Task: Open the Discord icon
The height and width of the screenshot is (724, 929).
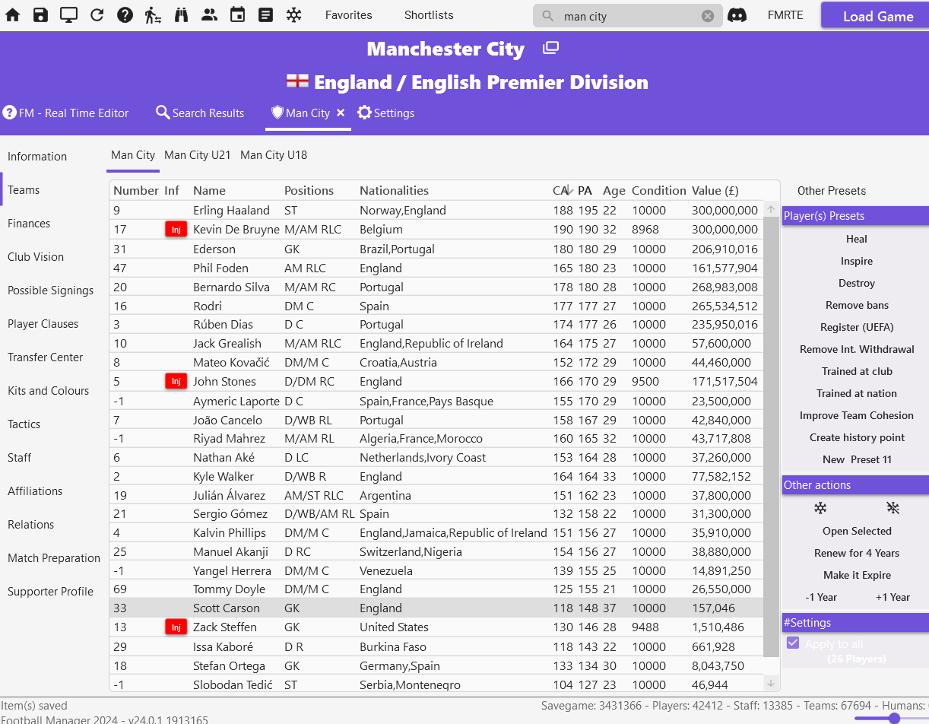Action: coord(737,15)
